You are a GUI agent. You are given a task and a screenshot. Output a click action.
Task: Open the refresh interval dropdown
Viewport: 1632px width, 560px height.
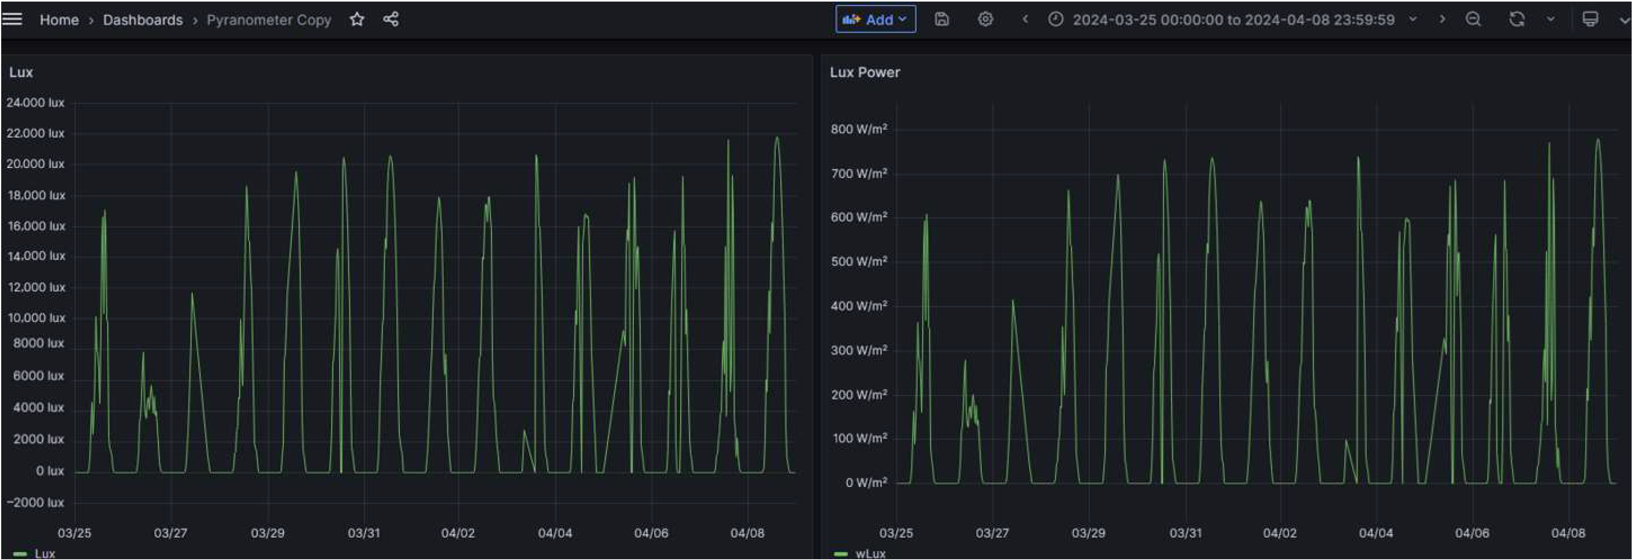[x=1550, y=19]
